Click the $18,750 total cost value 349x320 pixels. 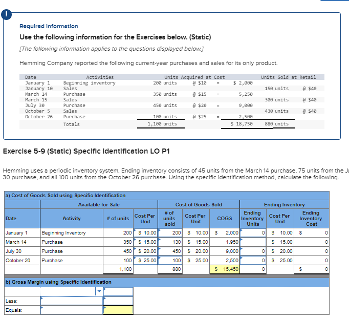(x=242, y=124)
